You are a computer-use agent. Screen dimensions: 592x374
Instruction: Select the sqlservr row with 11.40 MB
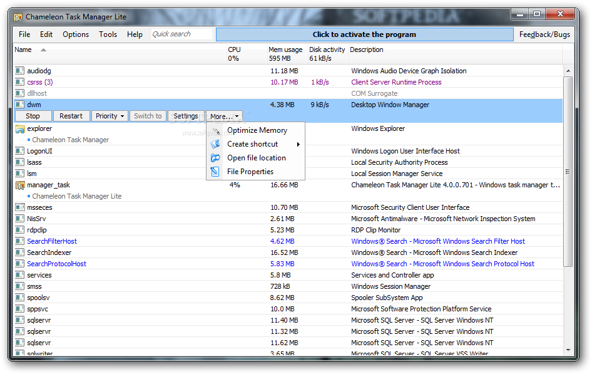coord(288,320)
